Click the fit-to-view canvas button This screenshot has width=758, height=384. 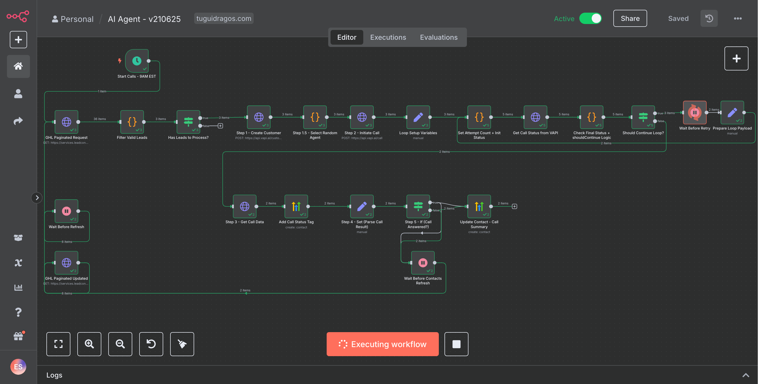pos(58,344)
